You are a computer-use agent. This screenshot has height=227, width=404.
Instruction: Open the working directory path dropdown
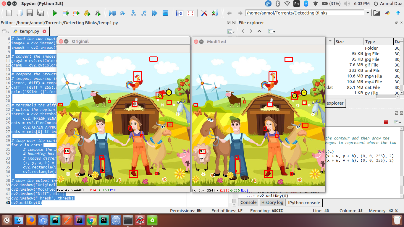(x=368, y=13)
